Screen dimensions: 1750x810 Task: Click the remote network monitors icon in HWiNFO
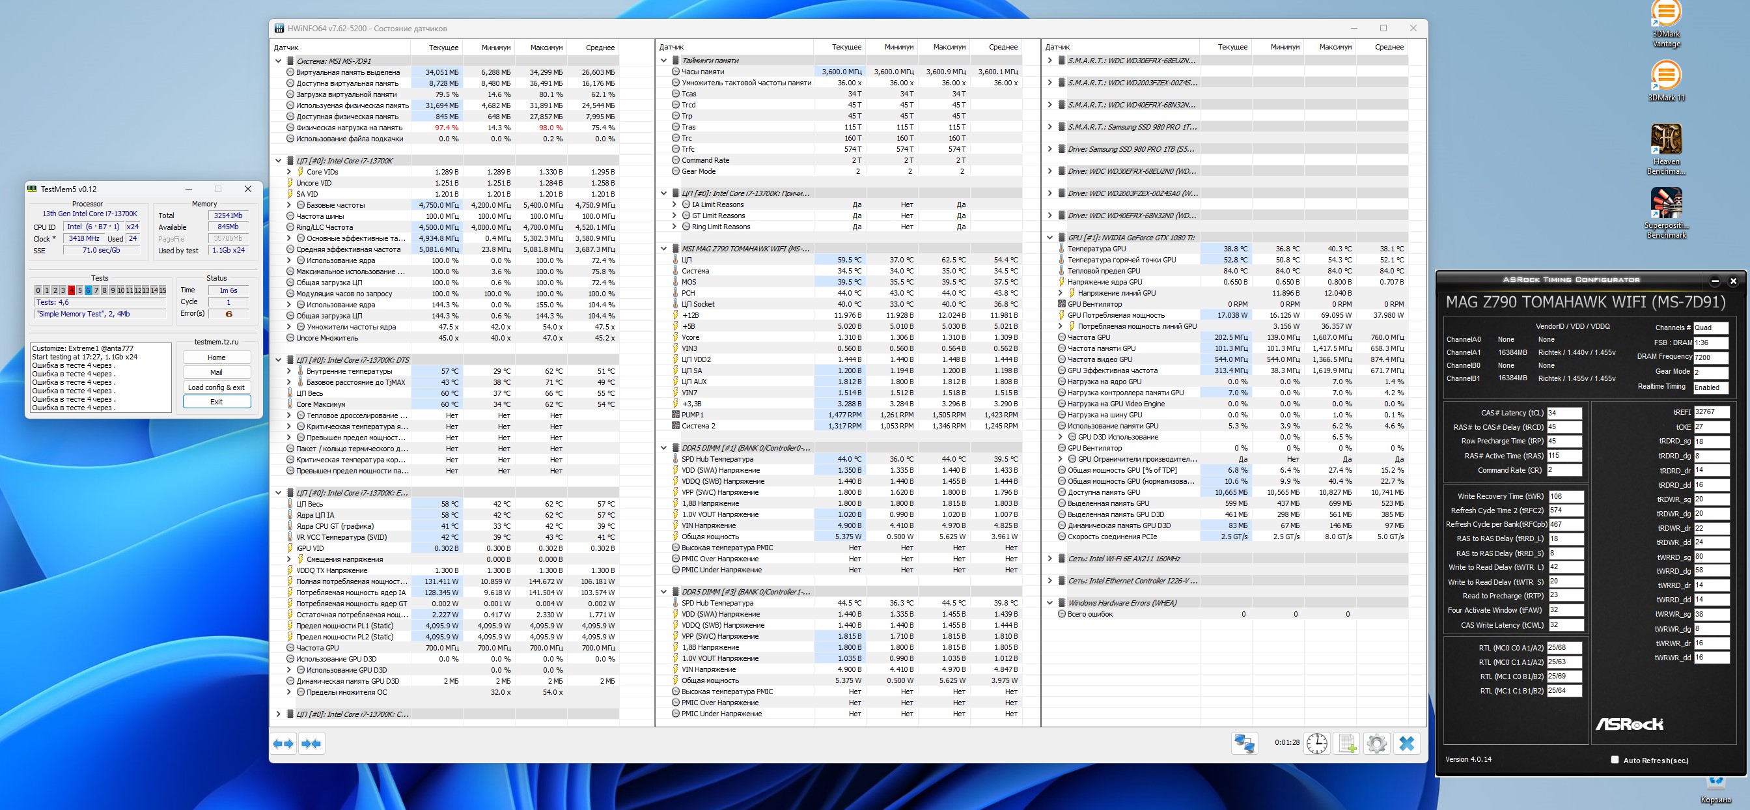coord(1244,744)
